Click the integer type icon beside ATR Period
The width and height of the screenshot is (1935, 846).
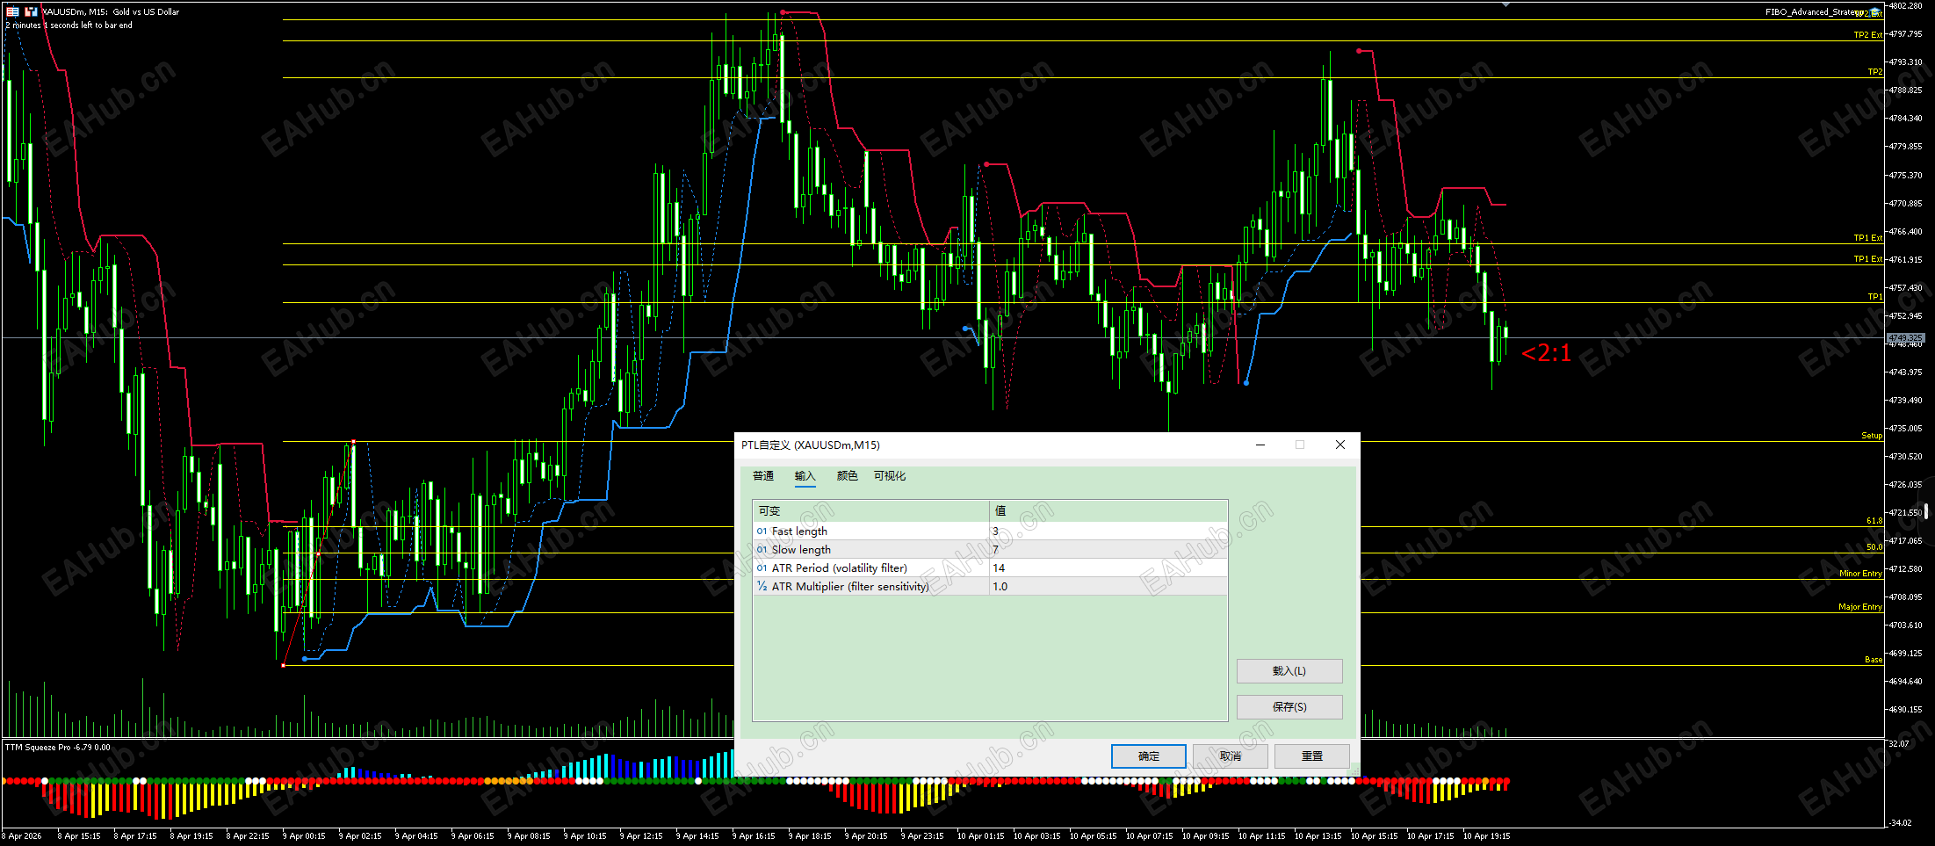point(762,568)
